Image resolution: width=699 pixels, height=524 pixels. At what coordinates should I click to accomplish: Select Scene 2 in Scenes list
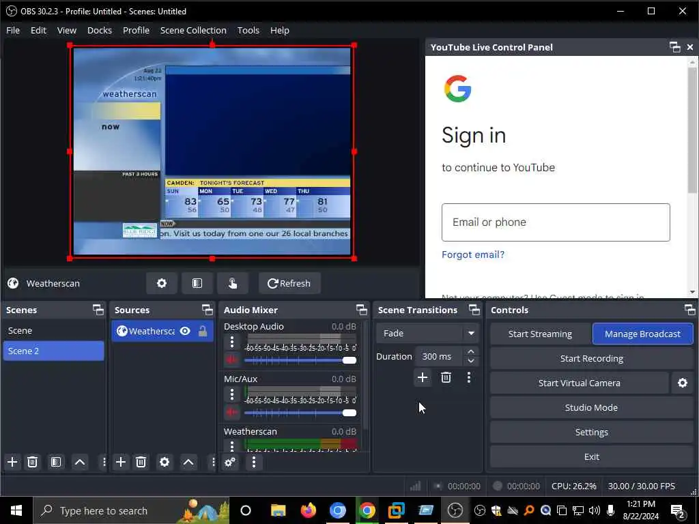point(53,351)
